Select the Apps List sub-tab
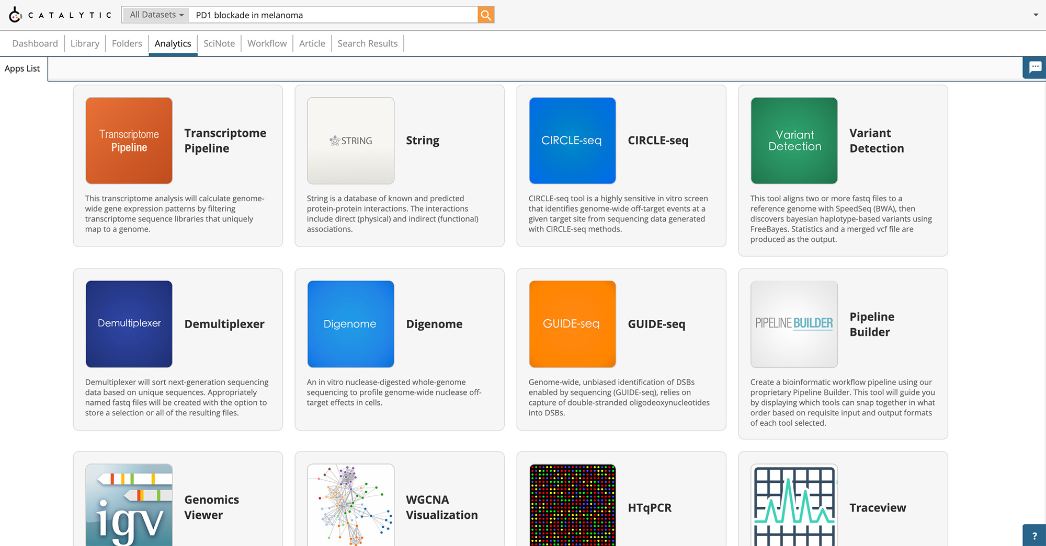 pyautogui.click(x=22, y=68)
